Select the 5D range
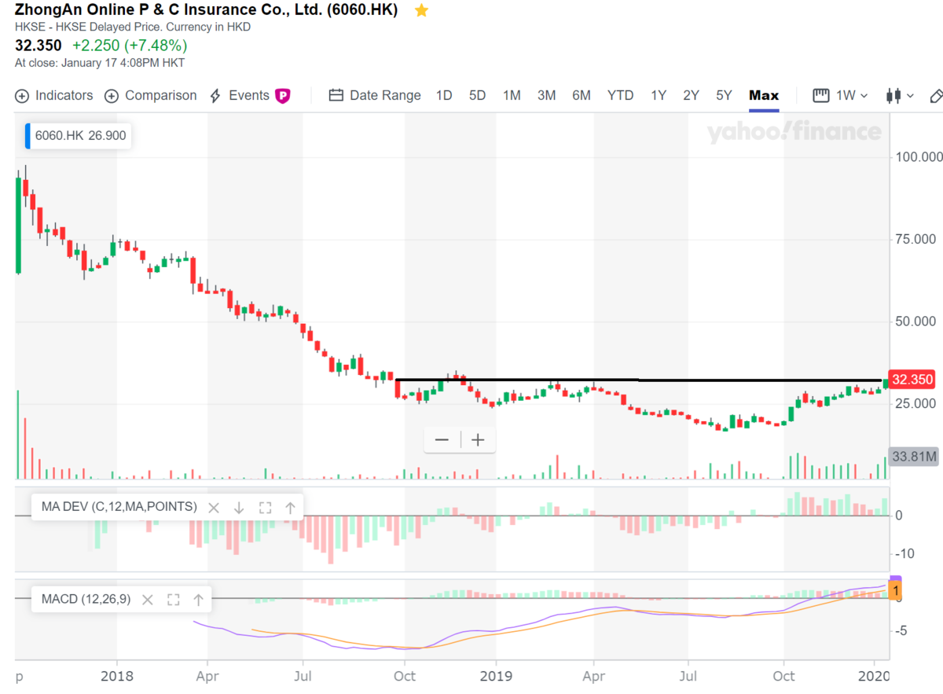Screen dimensions: 943x694 [477, 96]
